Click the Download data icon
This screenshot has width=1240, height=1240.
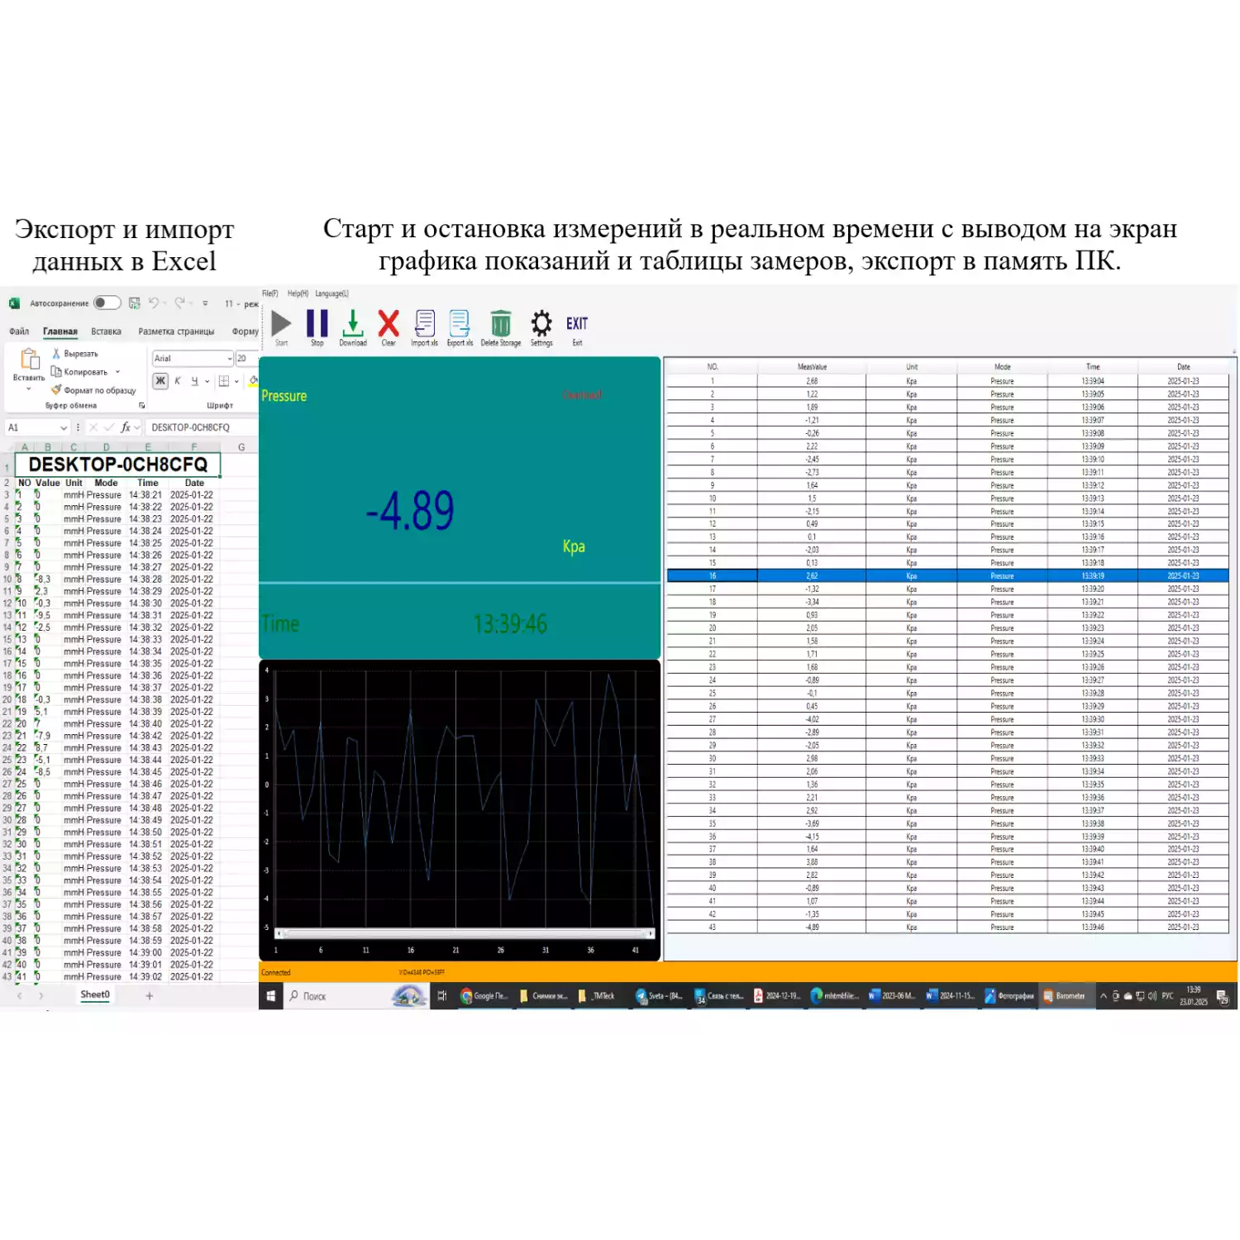tap(352, 324)
